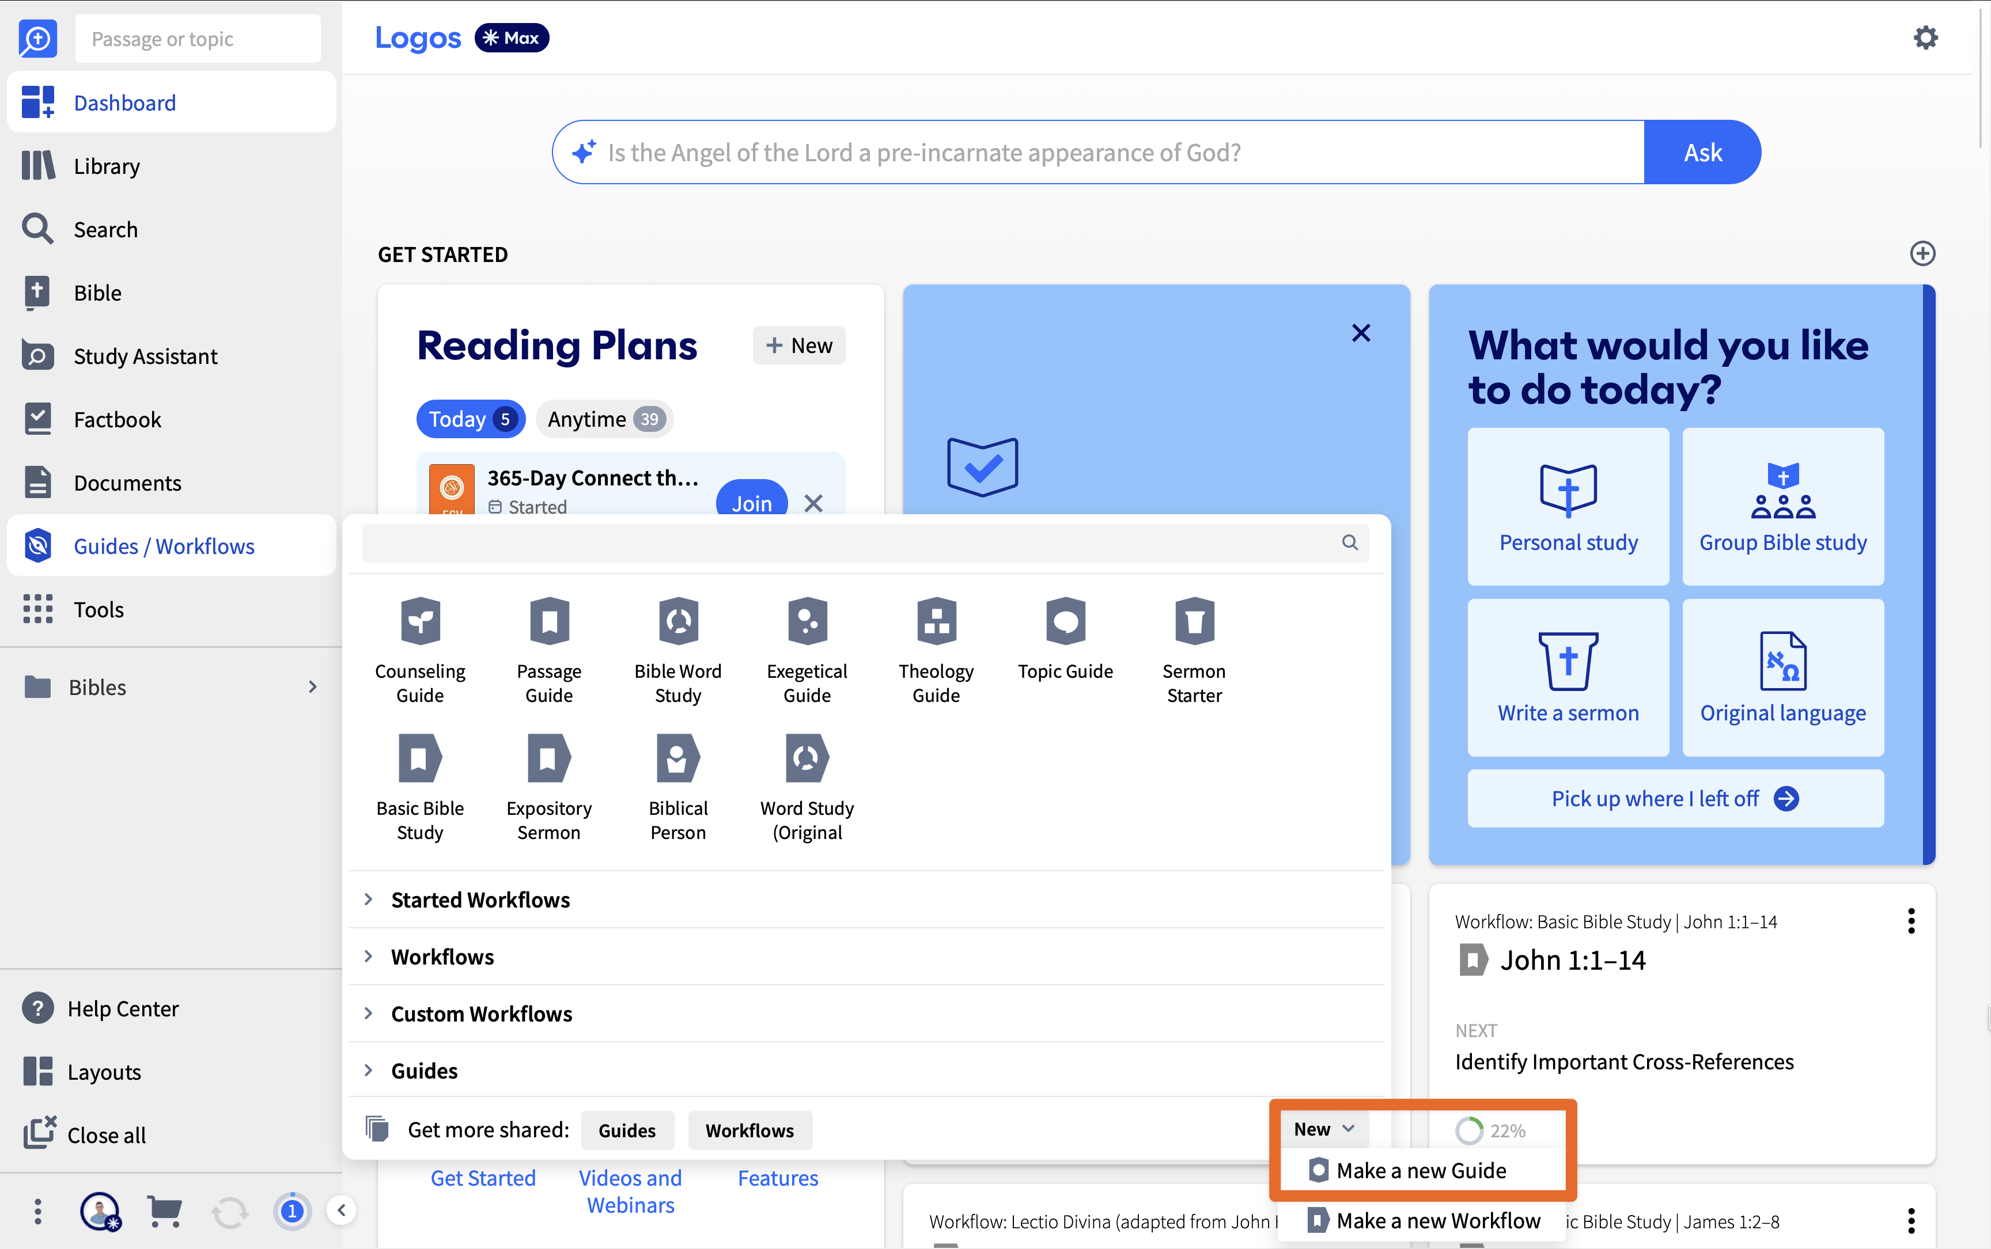Choose Personal study
1991x1249 pixels.
[1568, 506]
